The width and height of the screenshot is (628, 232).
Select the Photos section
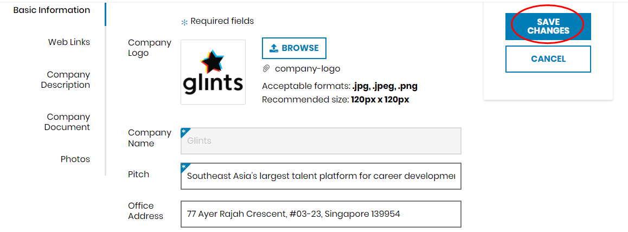75,159
